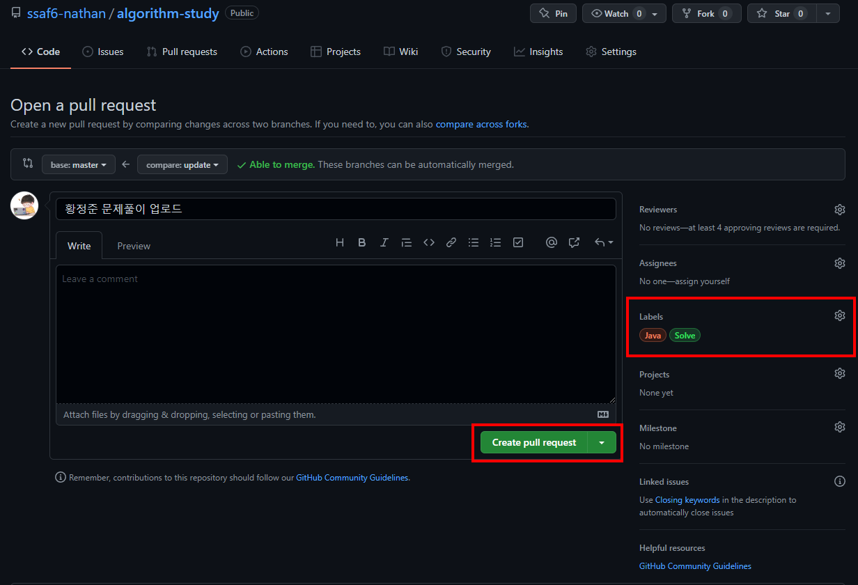Click the branch compare icon
Viewport: 858px width, 585px height.
pyautogui.click(x=28, y=163)
